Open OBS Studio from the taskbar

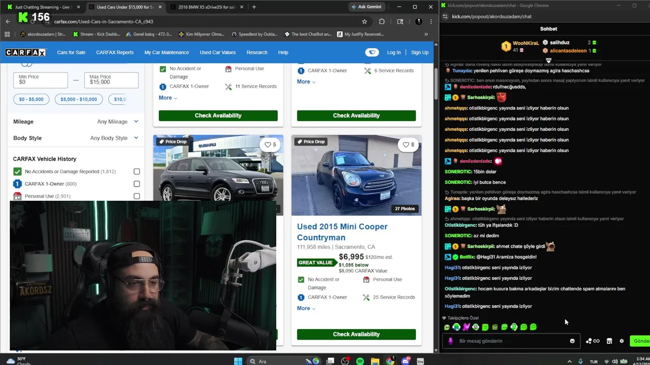tap(345, 361)
